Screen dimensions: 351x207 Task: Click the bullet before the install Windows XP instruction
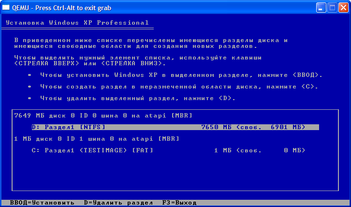pos(29,75)
